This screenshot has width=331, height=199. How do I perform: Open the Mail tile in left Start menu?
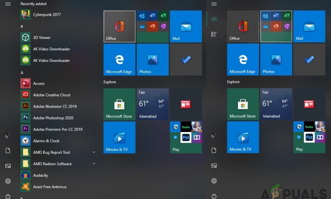pos(186,27)
